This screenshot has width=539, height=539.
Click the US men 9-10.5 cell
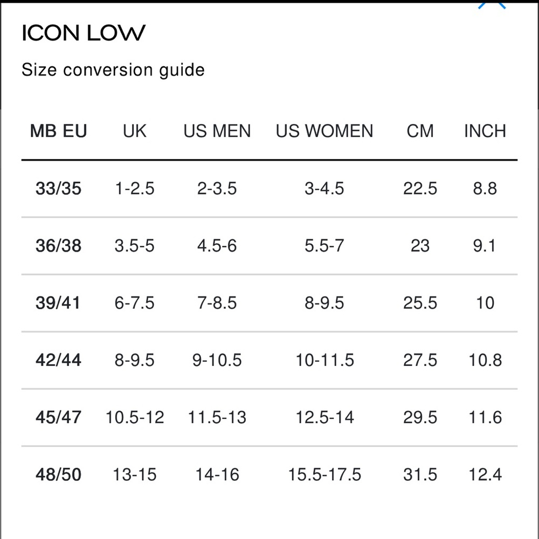(217, 360)
